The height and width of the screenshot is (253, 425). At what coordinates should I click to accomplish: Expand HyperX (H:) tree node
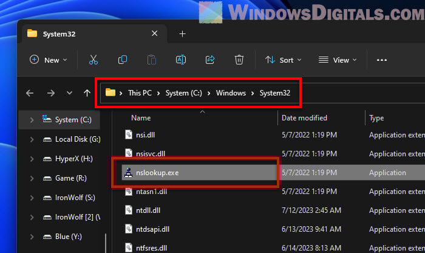(32, 159)
